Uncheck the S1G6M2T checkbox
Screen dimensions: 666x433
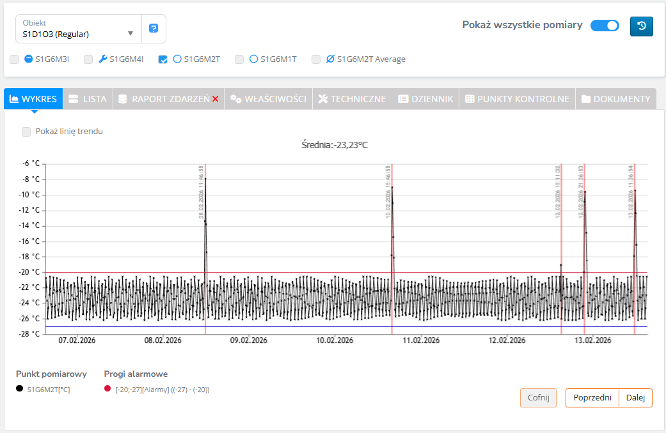click(x=163, y=59)
